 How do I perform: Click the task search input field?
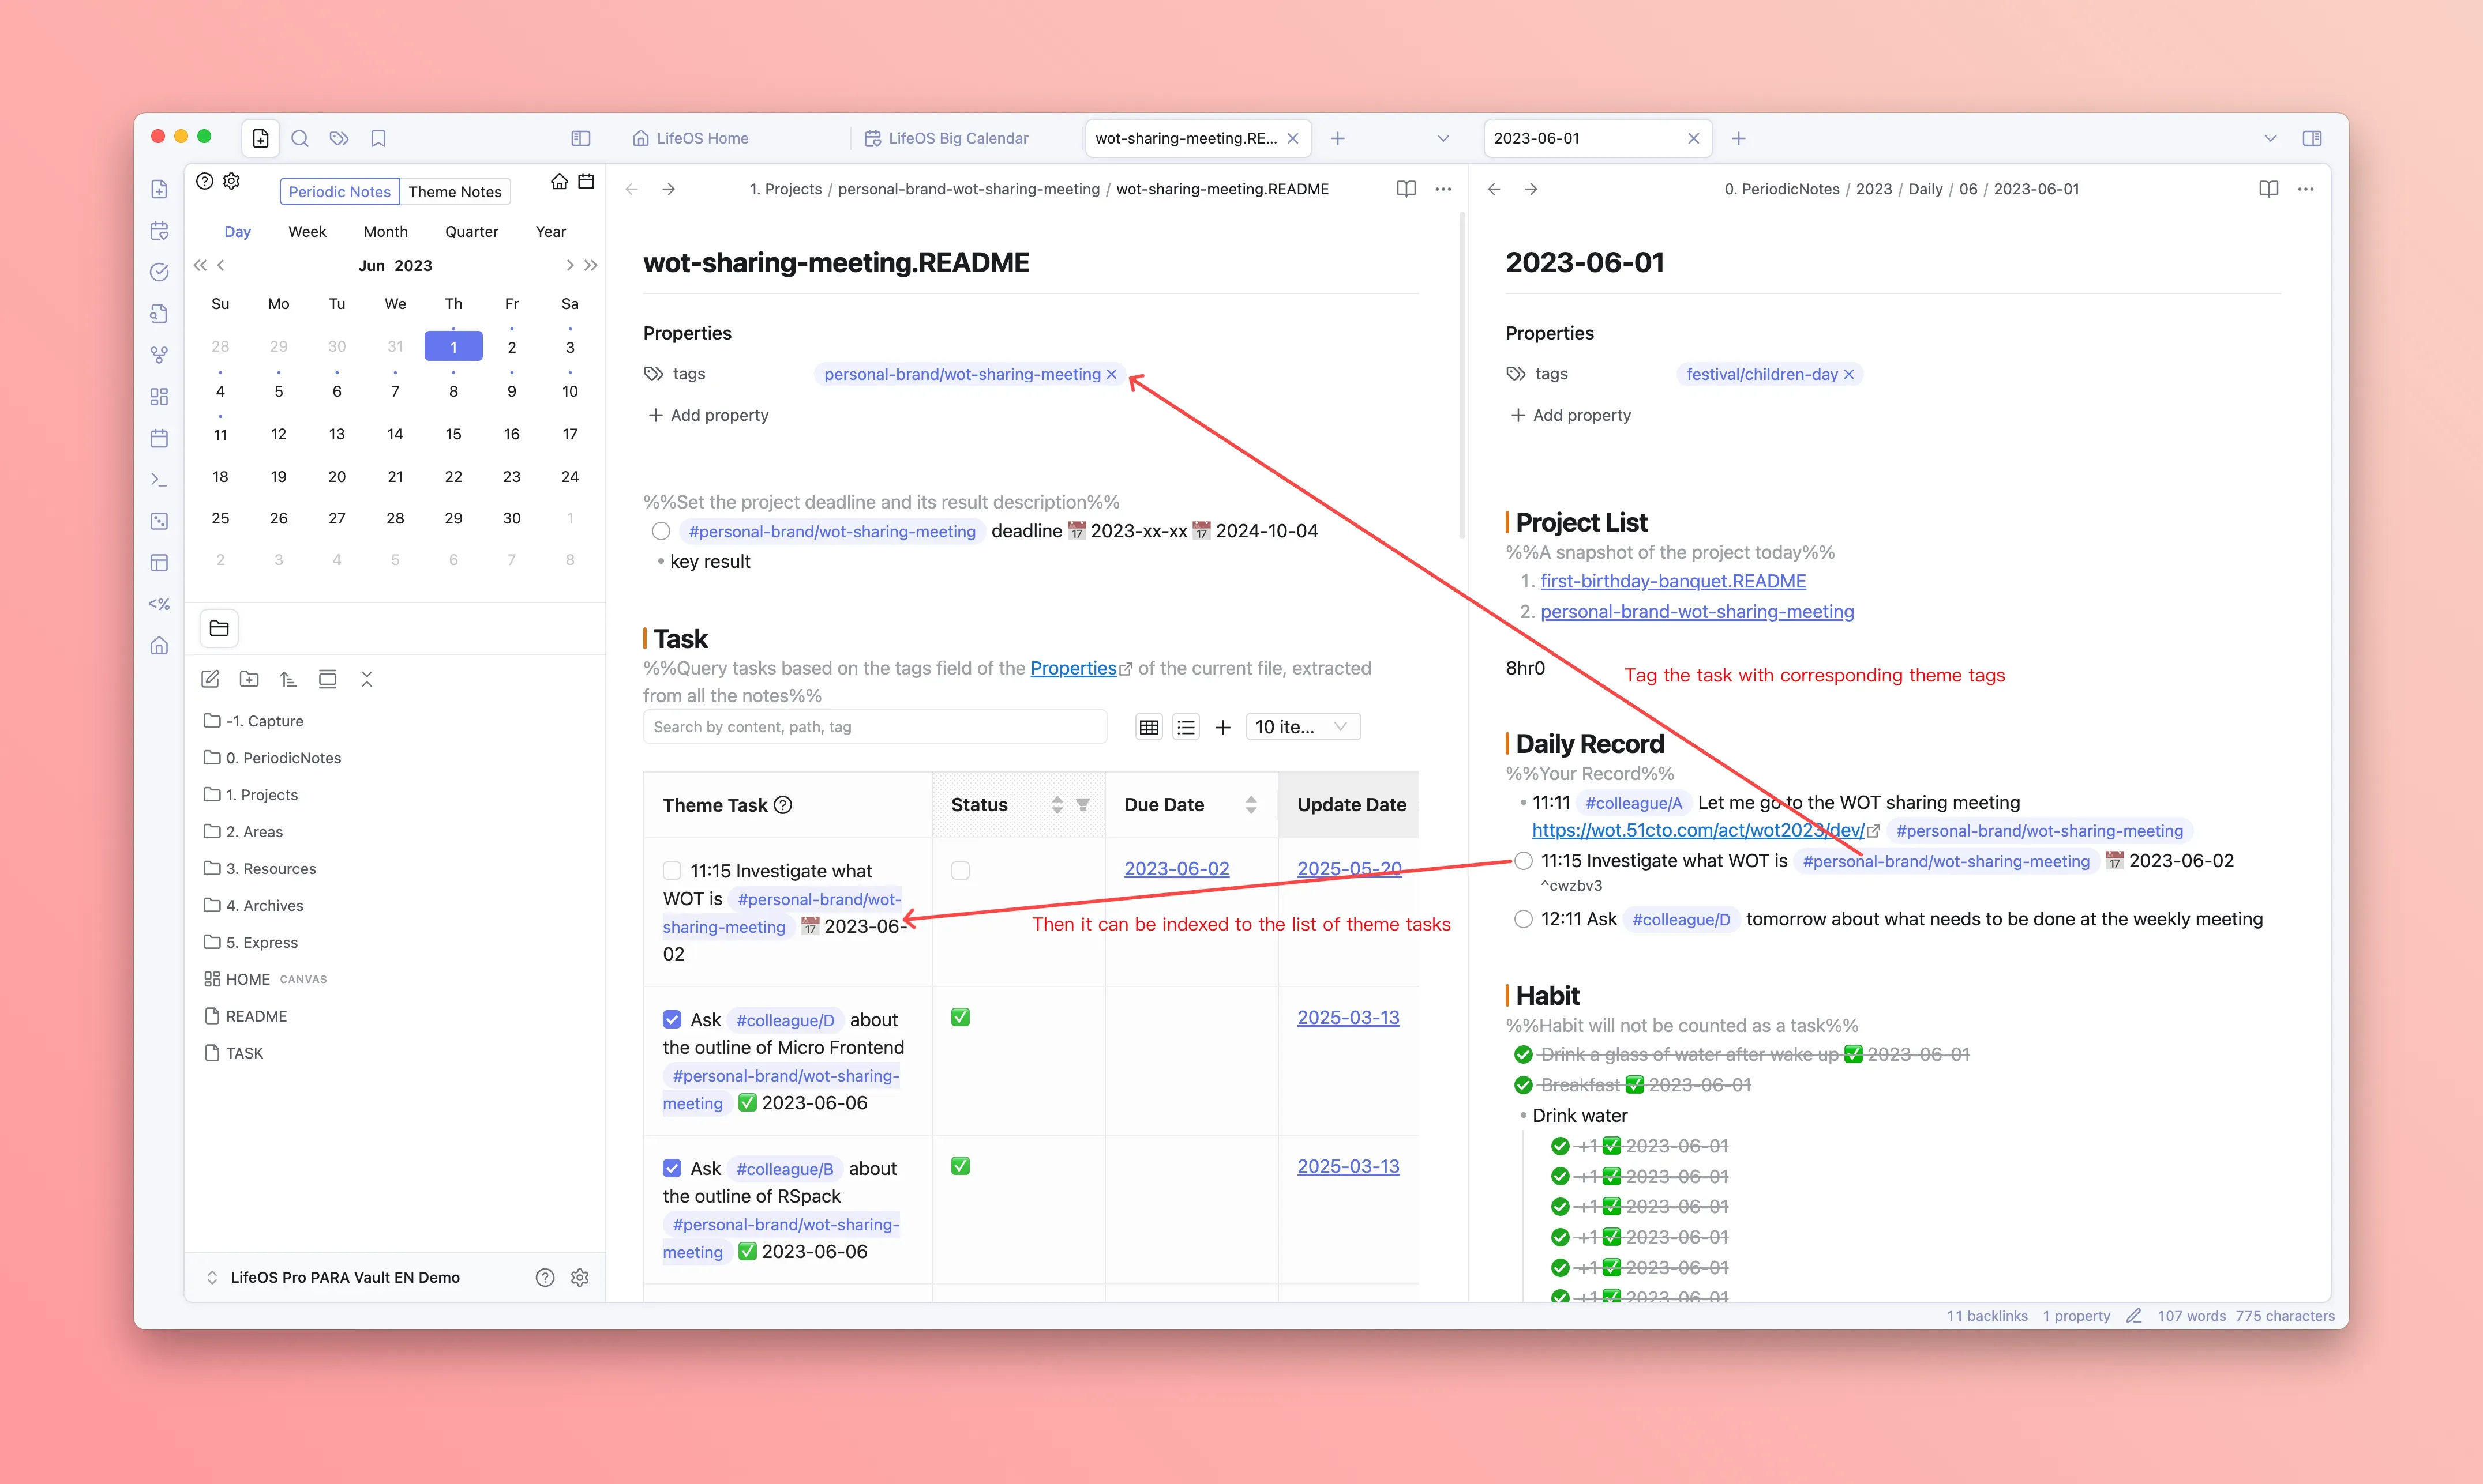(875, 727)
